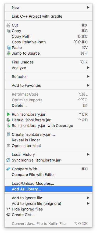Click the Compare With blue arrows icon
This screenshot has width=97, height=233.
[8, 169]
